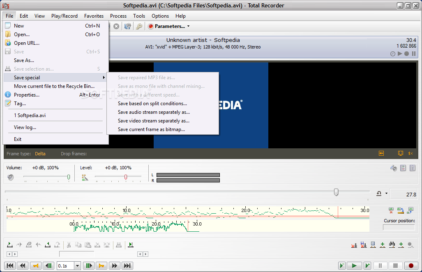Click the red Record button
The height and width of the screenshot is (272, 422).
410,265
